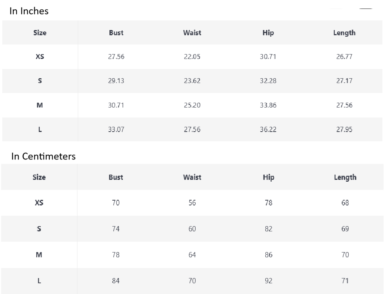Select the 27.95 length value
Viewport: 388px width, 294px height.
pyautogui.click(x=344, y=129)
